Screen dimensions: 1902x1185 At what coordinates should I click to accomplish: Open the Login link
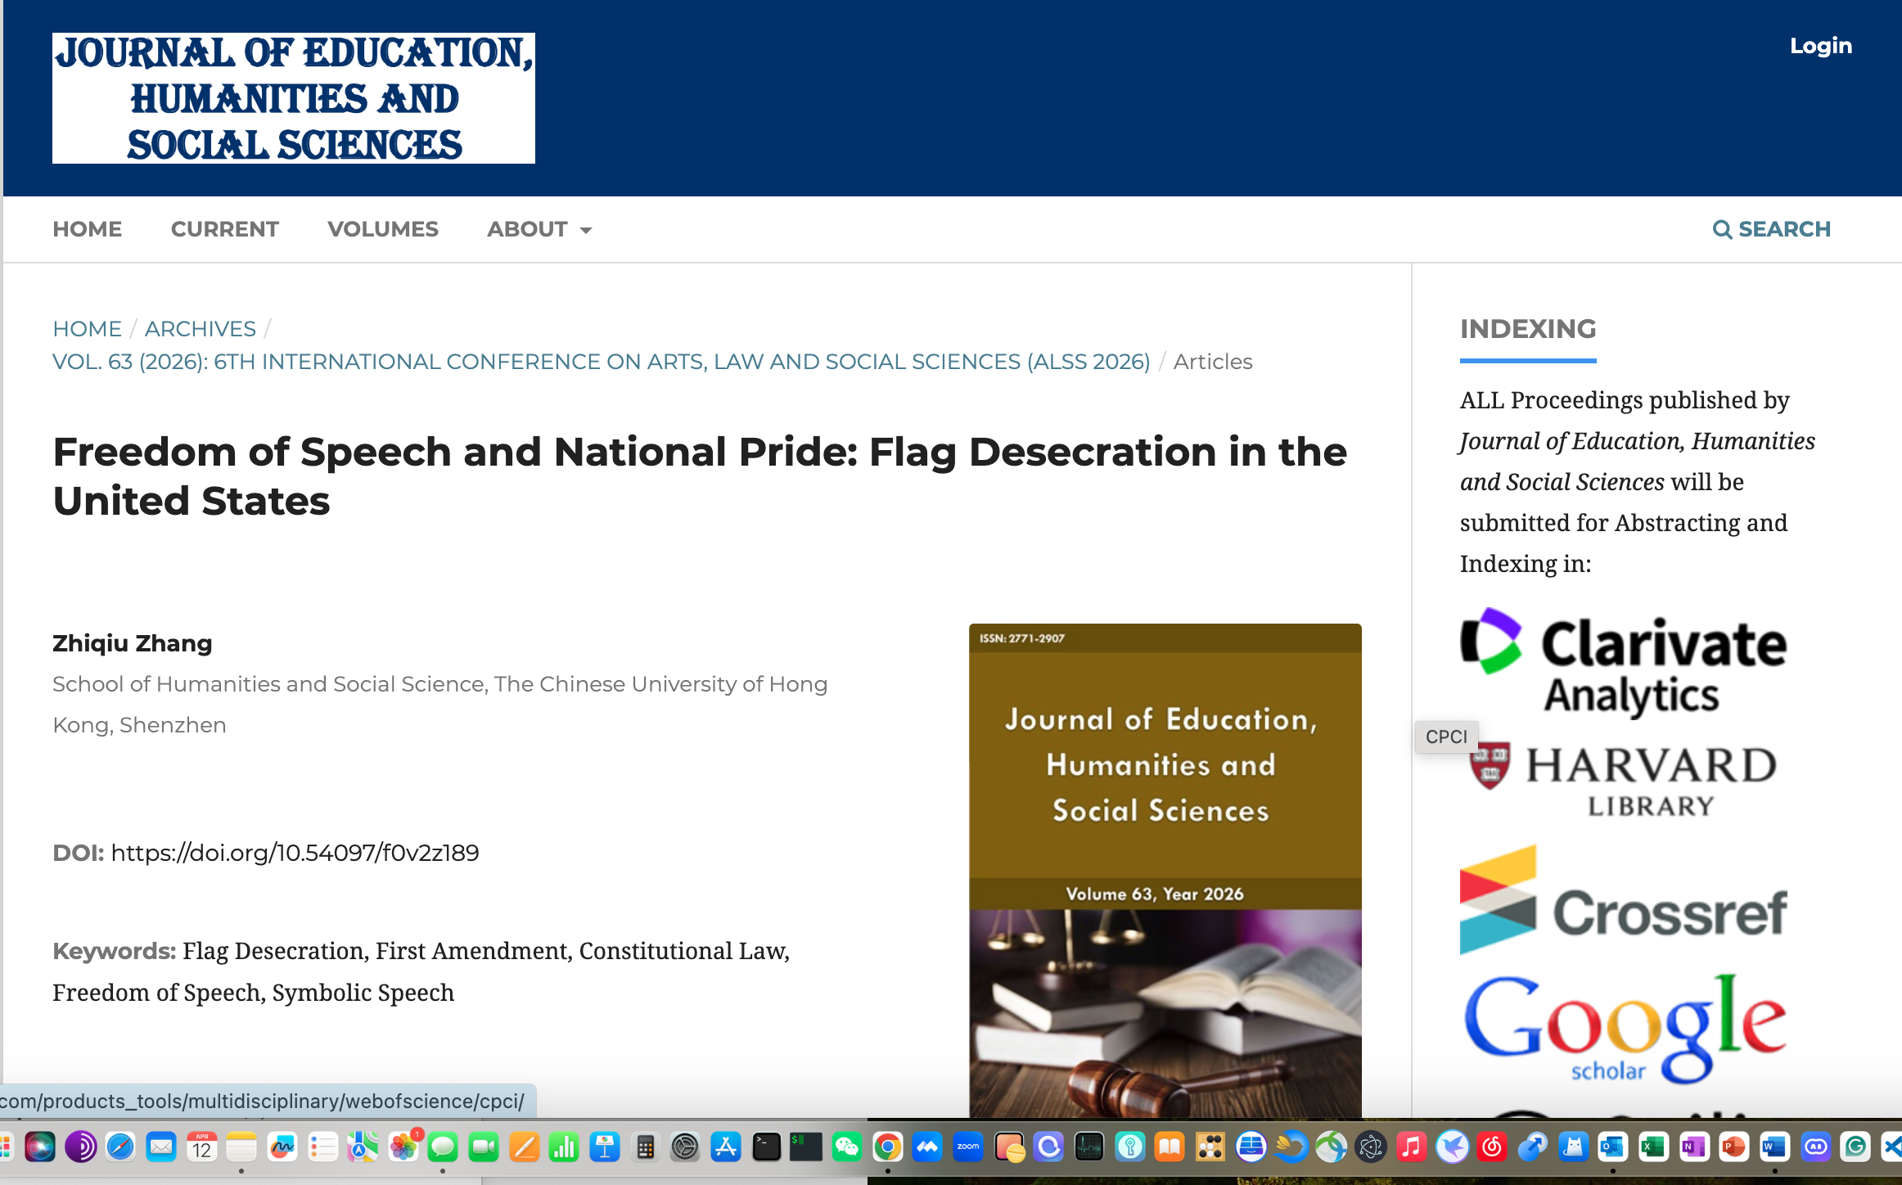point(1820,46)
